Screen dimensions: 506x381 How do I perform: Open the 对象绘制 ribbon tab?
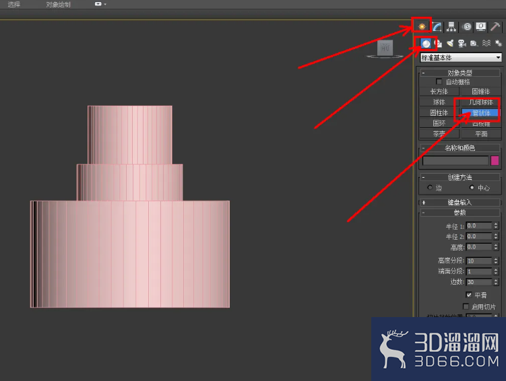click(58, 4)
